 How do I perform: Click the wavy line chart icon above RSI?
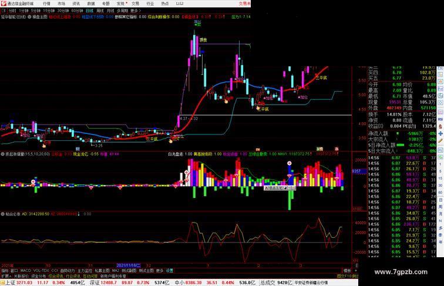[440, 112]
